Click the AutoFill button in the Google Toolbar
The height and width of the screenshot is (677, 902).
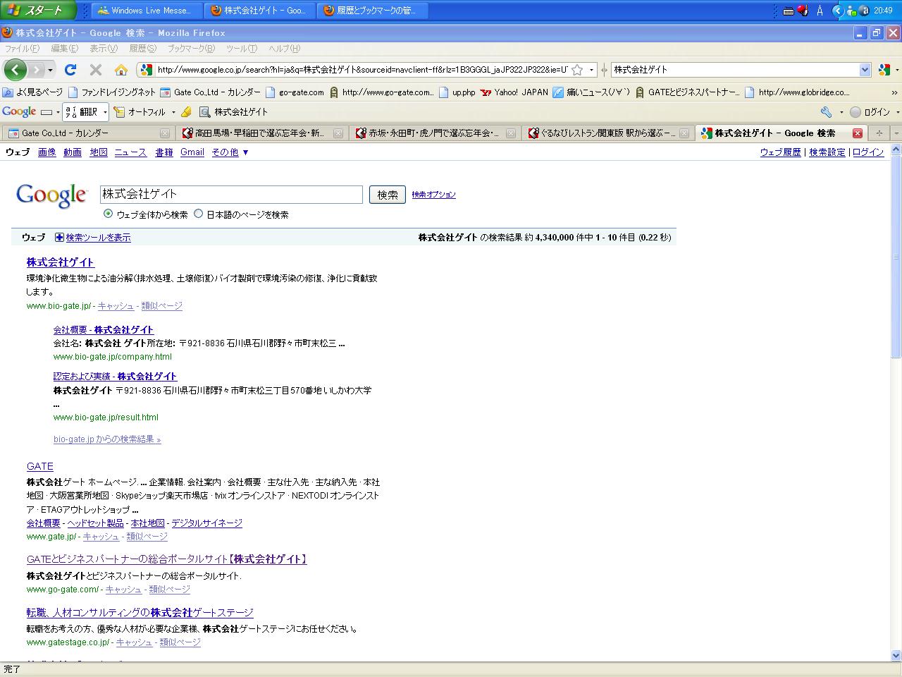pyautogui.click(x=140, y=112)
